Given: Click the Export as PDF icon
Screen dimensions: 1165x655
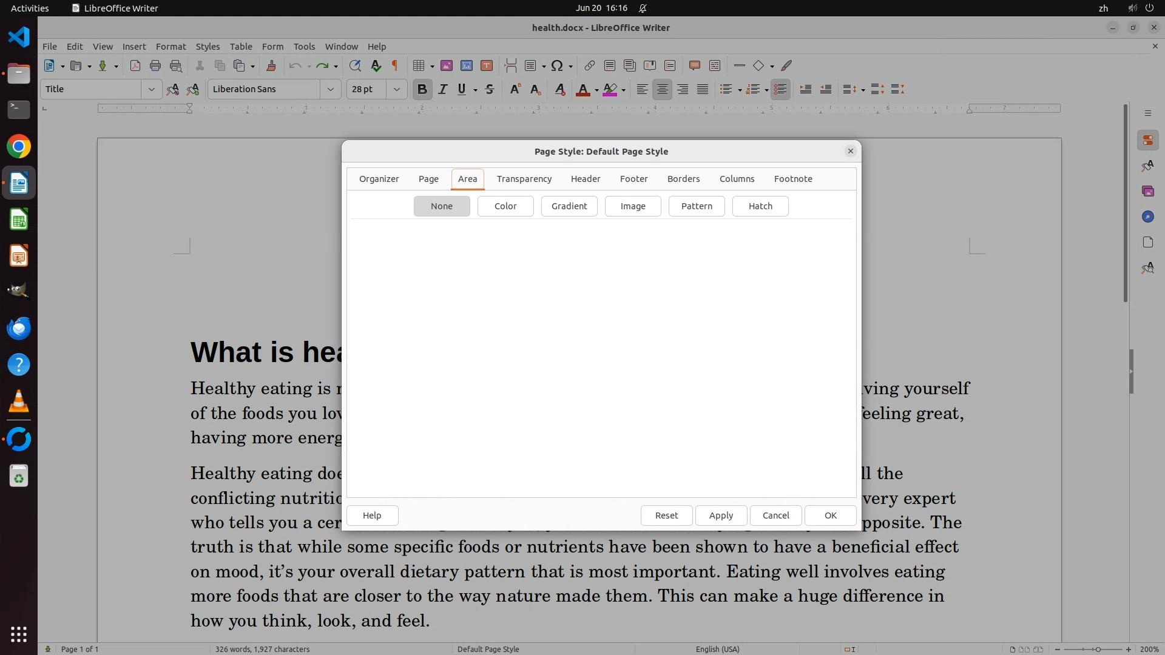Looking at the screenshot, I should click(x=135, y=66).
